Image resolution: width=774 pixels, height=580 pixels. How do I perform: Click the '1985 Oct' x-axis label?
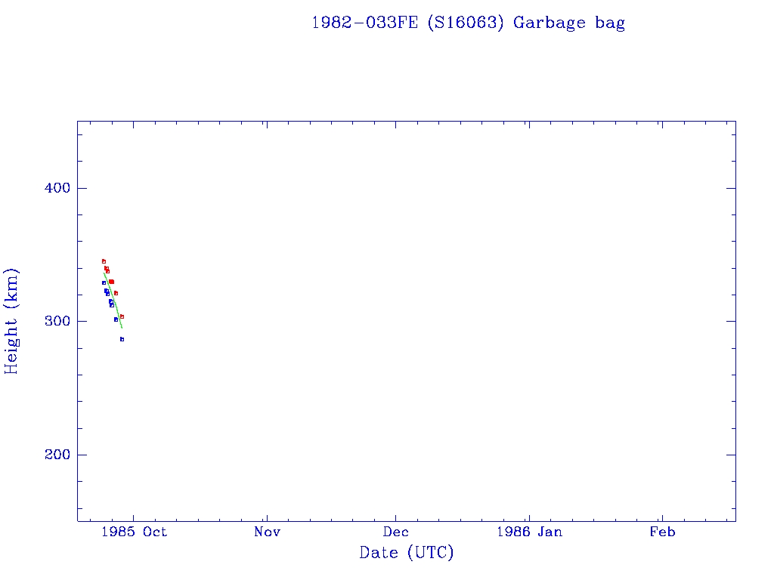click(135, 532)
